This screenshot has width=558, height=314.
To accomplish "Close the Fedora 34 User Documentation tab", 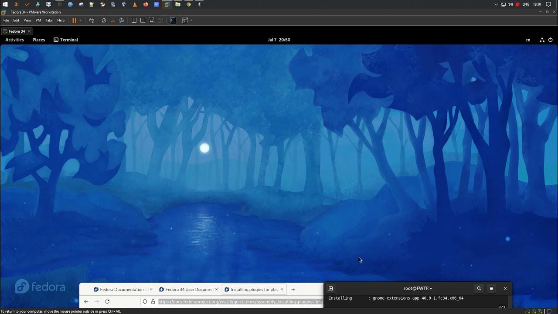I will 216,290.
